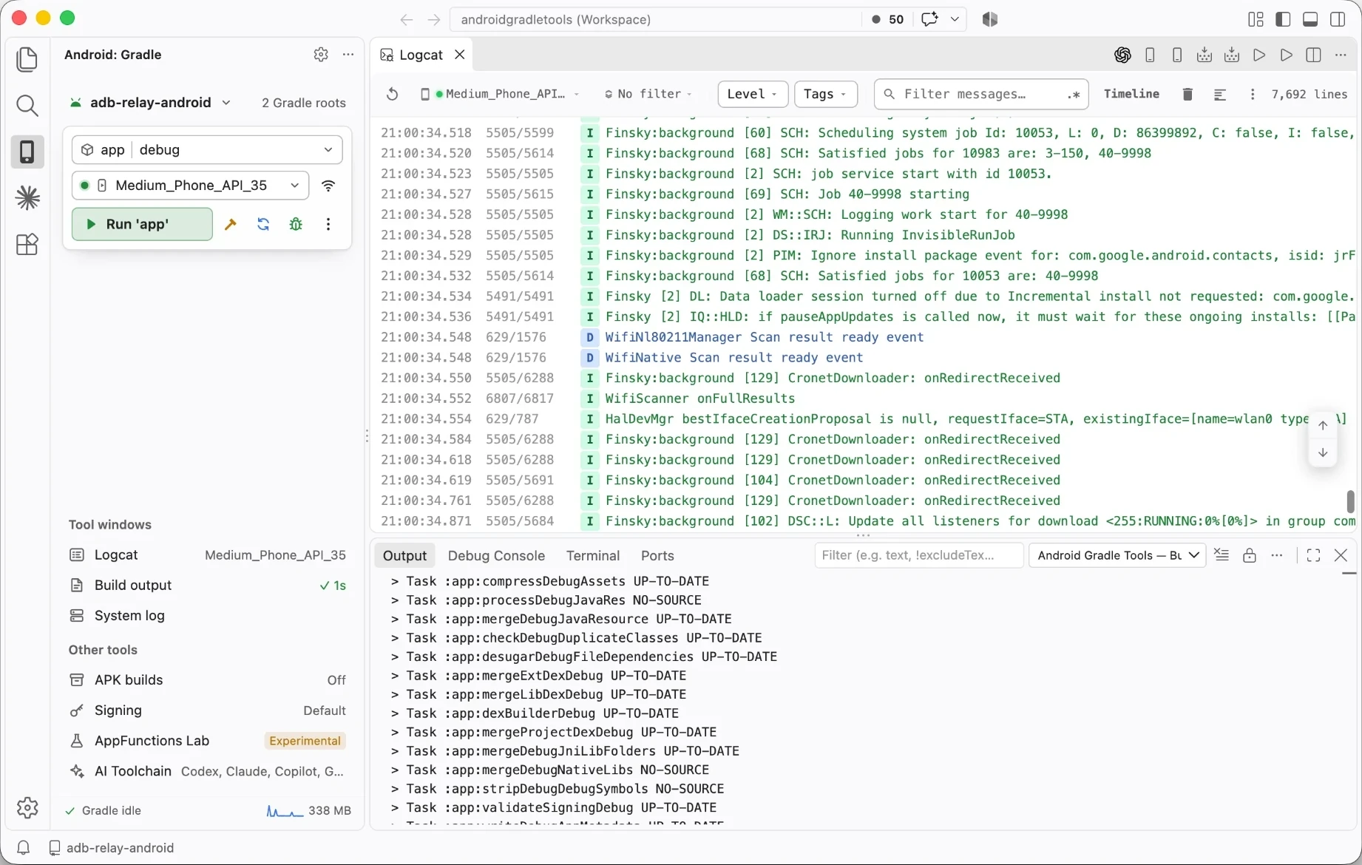The image size is (1362, 865).
Task: Open the chat icon in the title bar
Action: pyautogui.click(x=929, y=19)
